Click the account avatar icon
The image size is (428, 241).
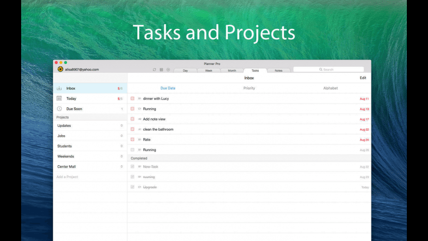(x=61, y=69)
